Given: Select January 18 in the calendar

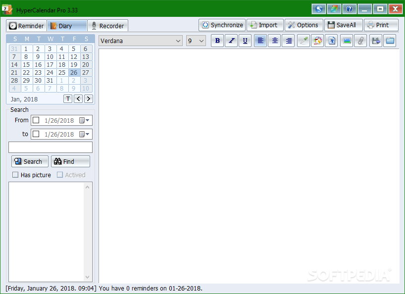Looking at the screenshot, I should [62, 64].
